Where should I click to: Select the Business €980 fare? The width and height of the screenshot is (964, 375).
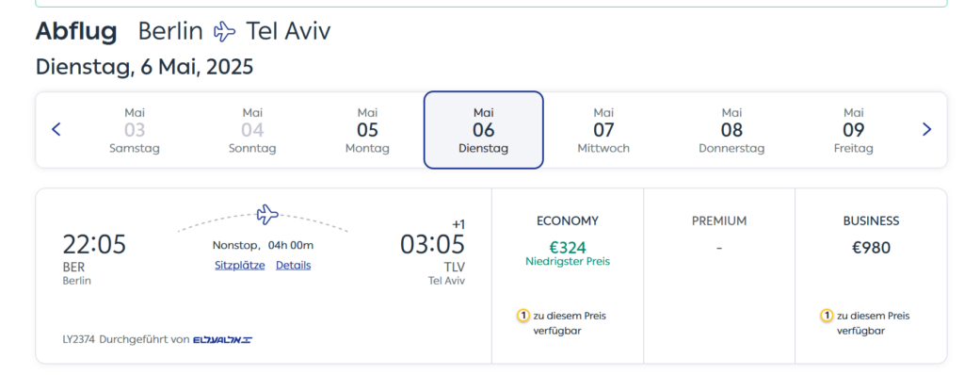point(871,276)
